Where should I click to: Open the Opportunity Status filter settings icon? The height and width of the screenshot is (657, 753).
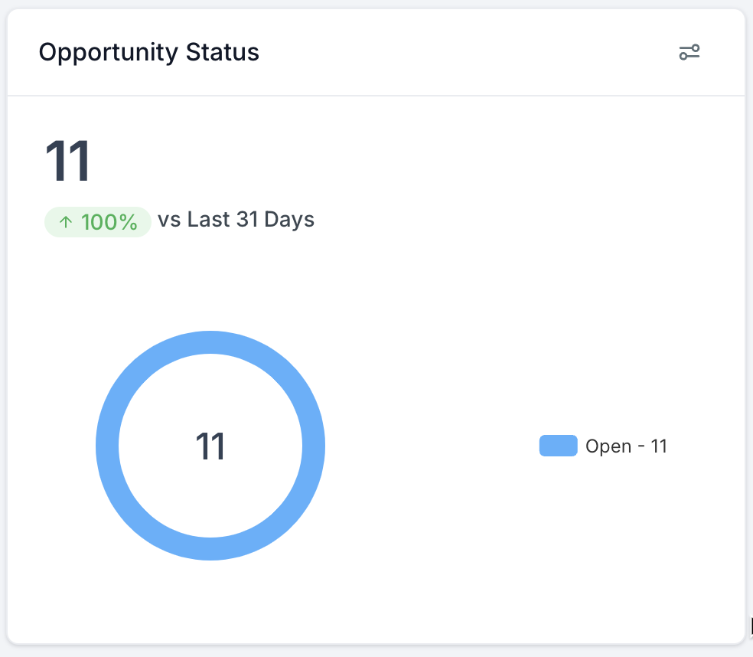[689, 53]
